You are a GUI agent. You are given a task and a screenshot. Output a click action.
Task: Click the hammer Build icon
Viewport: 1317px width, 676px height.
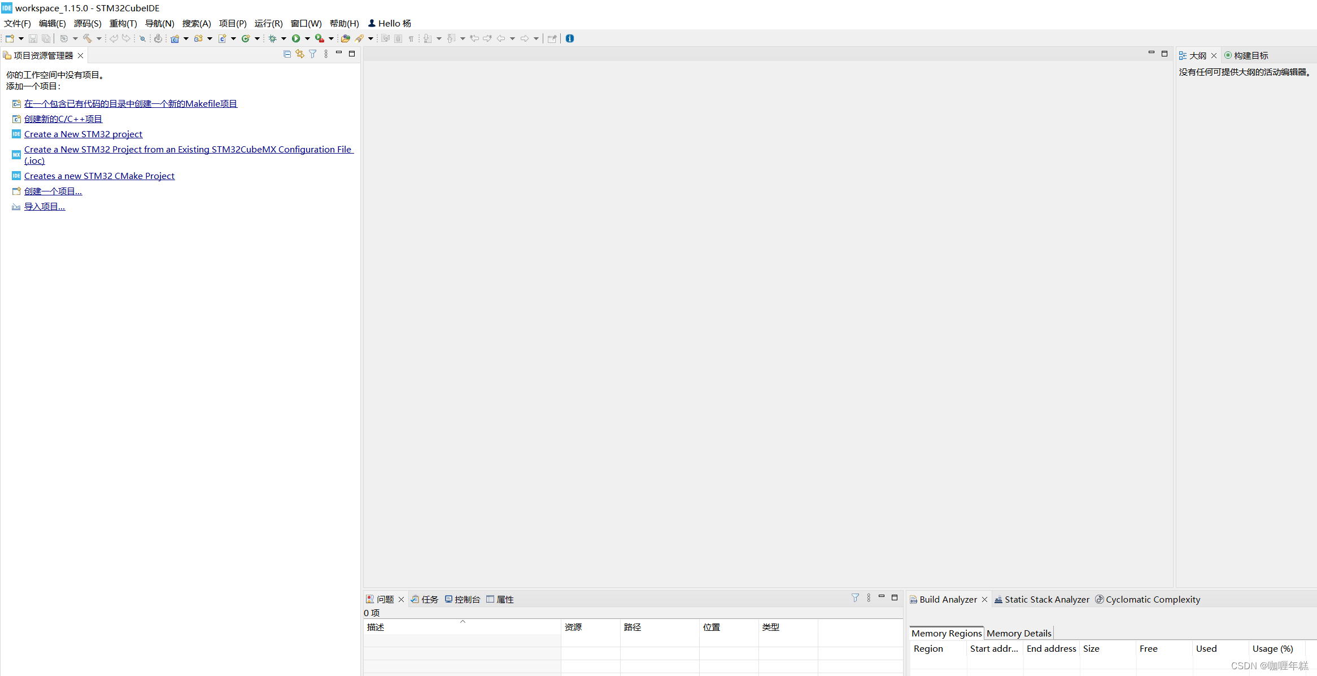(88, 38)
